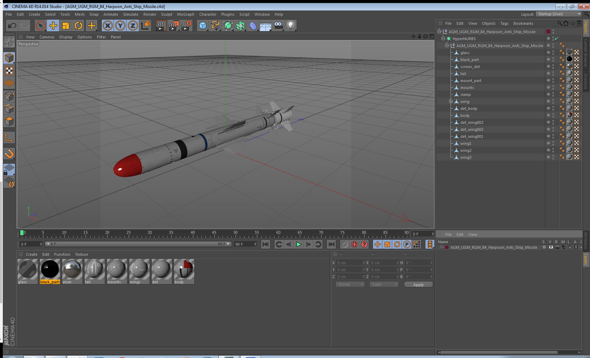Viewport: 590px width, 358px height.
Task: Go to start of animation
Action: click(266, 244)
